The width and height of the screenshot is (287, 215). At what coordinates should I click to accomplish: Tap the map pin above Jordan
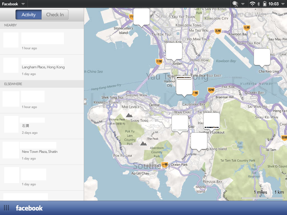click(x=174, y=52)
